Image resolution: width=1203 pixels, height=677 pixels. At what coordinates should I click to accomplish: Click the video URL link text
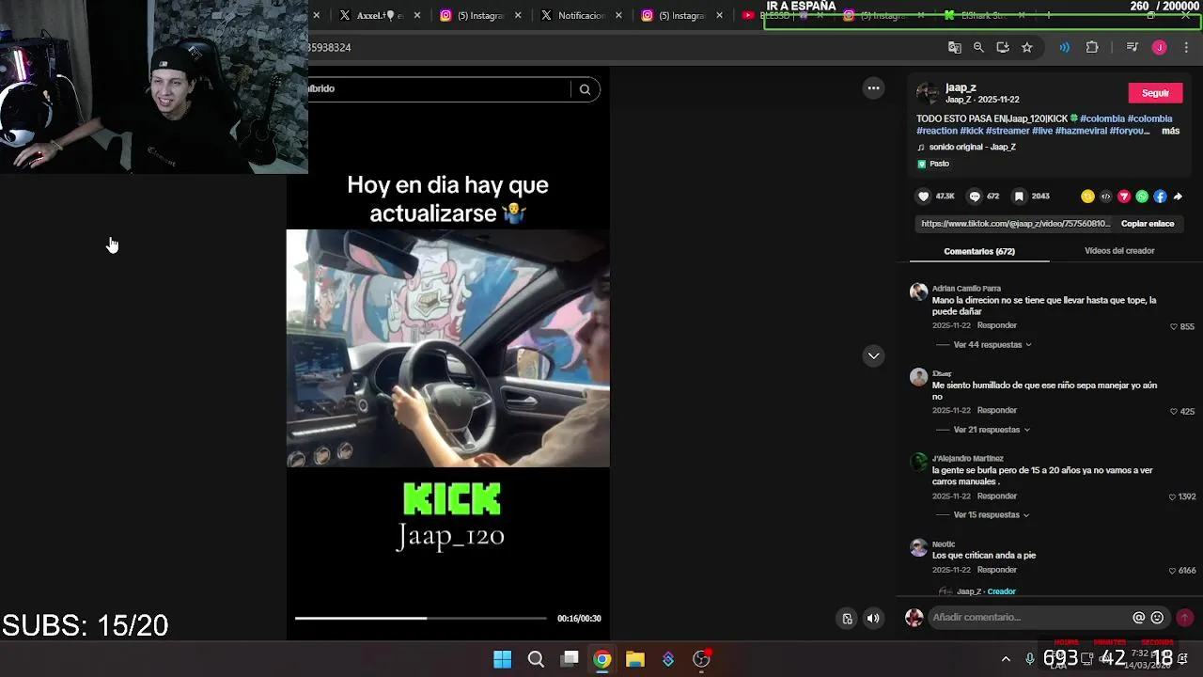[1015, 224]
